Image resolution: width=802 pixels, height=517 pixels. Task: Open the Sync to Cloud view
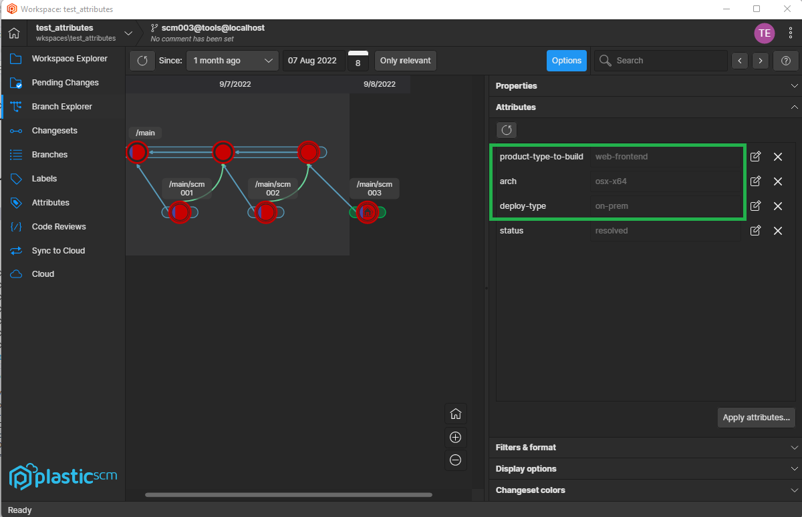coord(58,250)
